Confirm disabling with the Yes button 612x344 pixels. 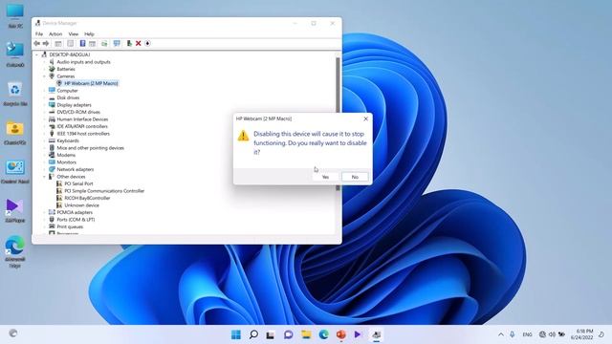pyautogui.click(x=325, y=177)
